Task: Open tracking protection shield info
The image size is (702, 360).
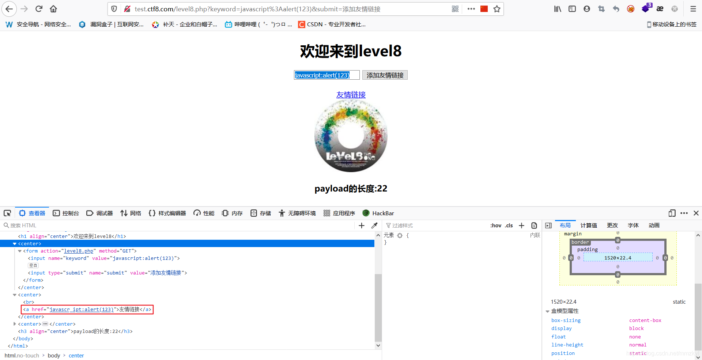Action: coord(114,9)
